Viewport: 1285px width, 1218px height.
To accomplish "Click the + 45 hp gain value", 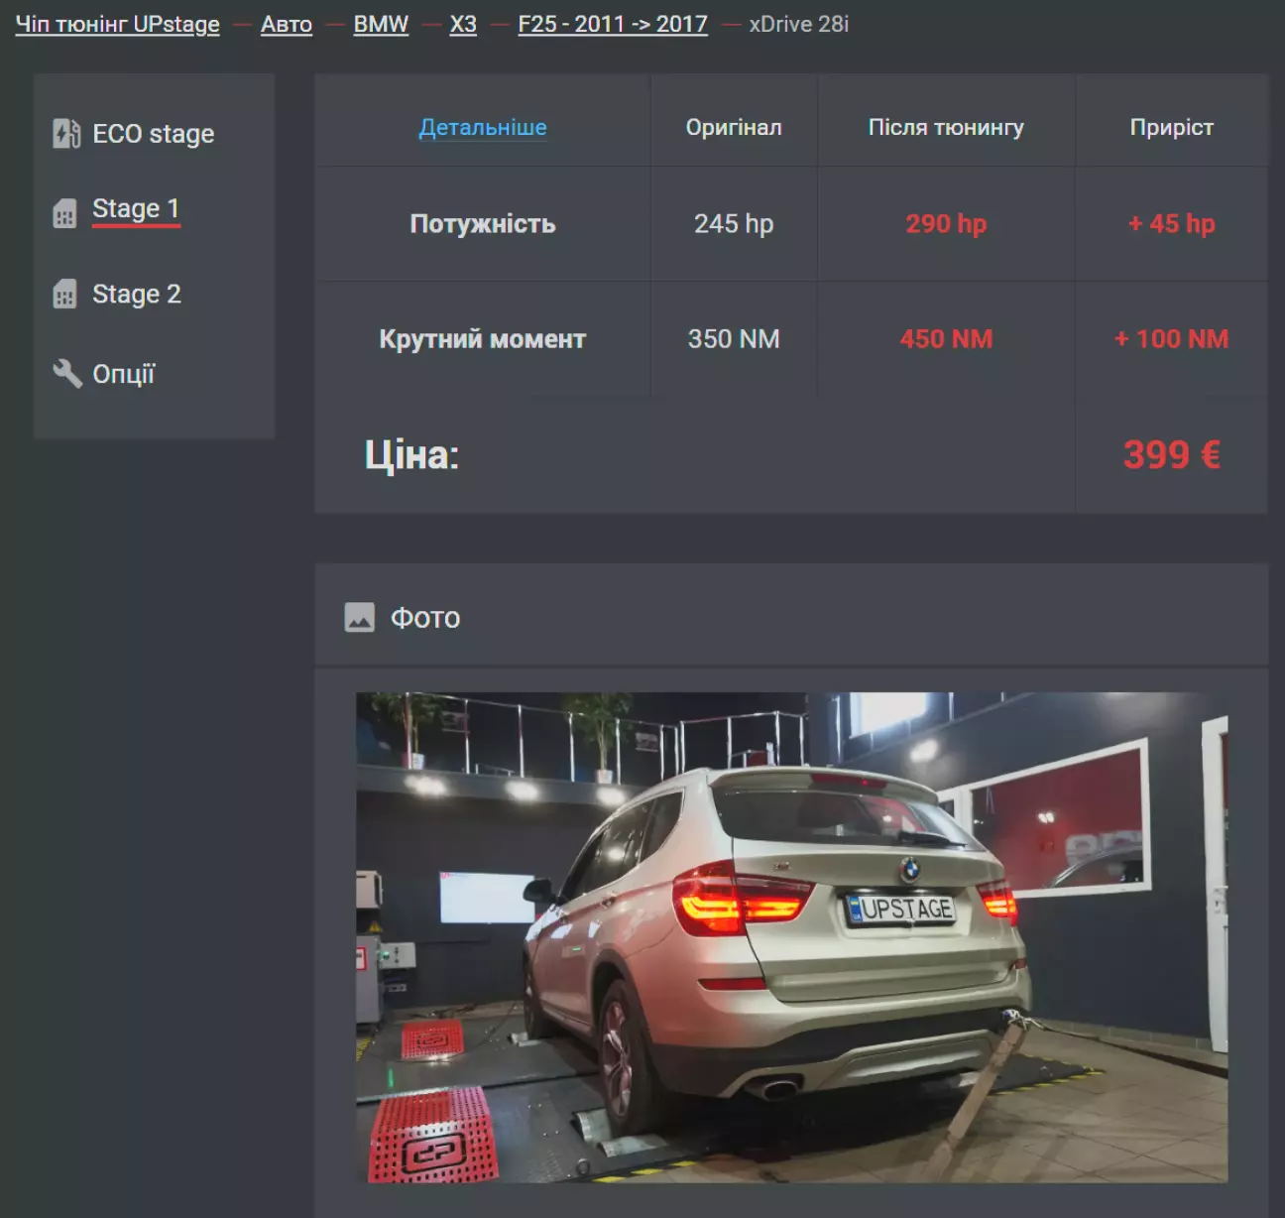I will pyautogui.click(x=1172, y=223).
